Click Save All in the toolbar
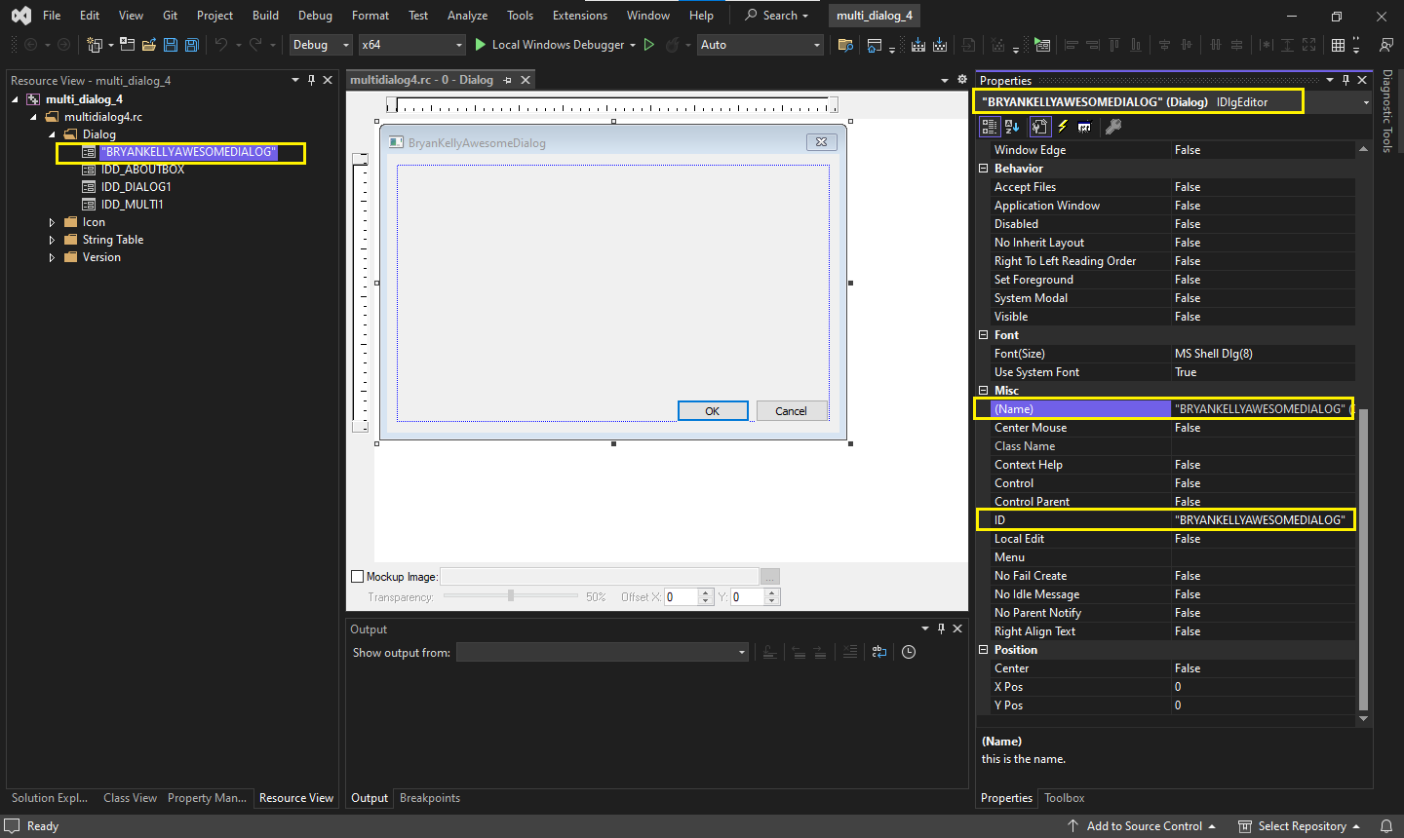The height and width of the screenshot is (838, 1404). click(192, 45)
